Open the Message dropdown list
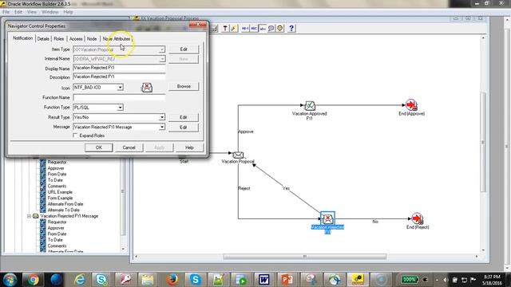 [x=162, y=127]
